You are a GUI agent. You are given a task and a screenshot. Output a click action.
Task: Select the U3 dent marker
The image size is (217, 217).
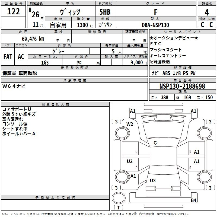coord(153,180)
